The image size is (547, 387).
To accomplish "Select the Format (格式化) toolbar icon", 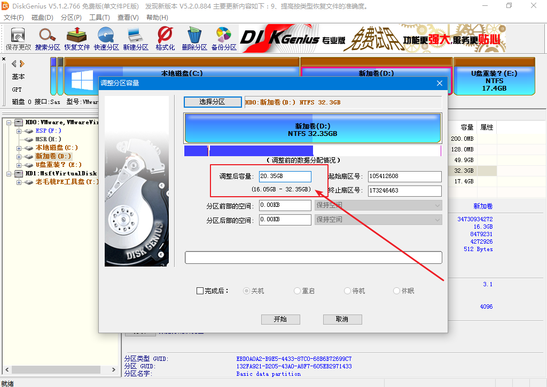I will pos(165,38).
